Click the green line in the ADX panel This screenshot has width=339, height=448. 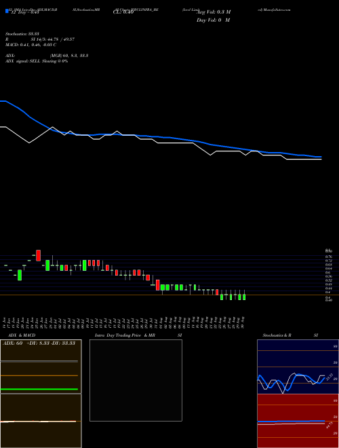tap(39, 389)
